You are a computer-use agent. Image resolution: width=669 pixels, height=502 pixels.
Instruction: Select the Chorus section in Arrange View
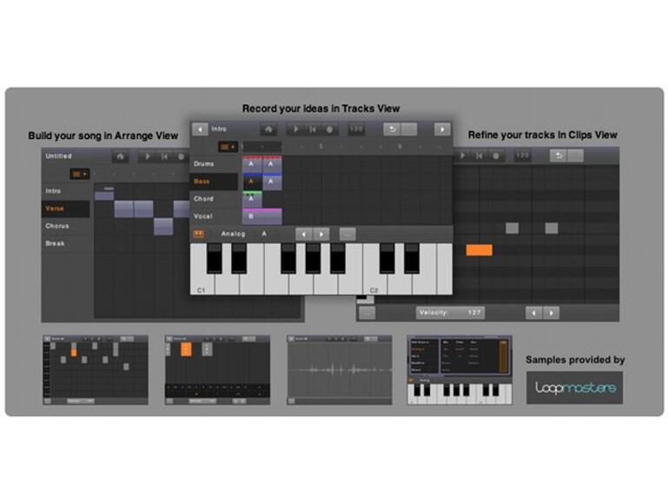click(66, 226)
